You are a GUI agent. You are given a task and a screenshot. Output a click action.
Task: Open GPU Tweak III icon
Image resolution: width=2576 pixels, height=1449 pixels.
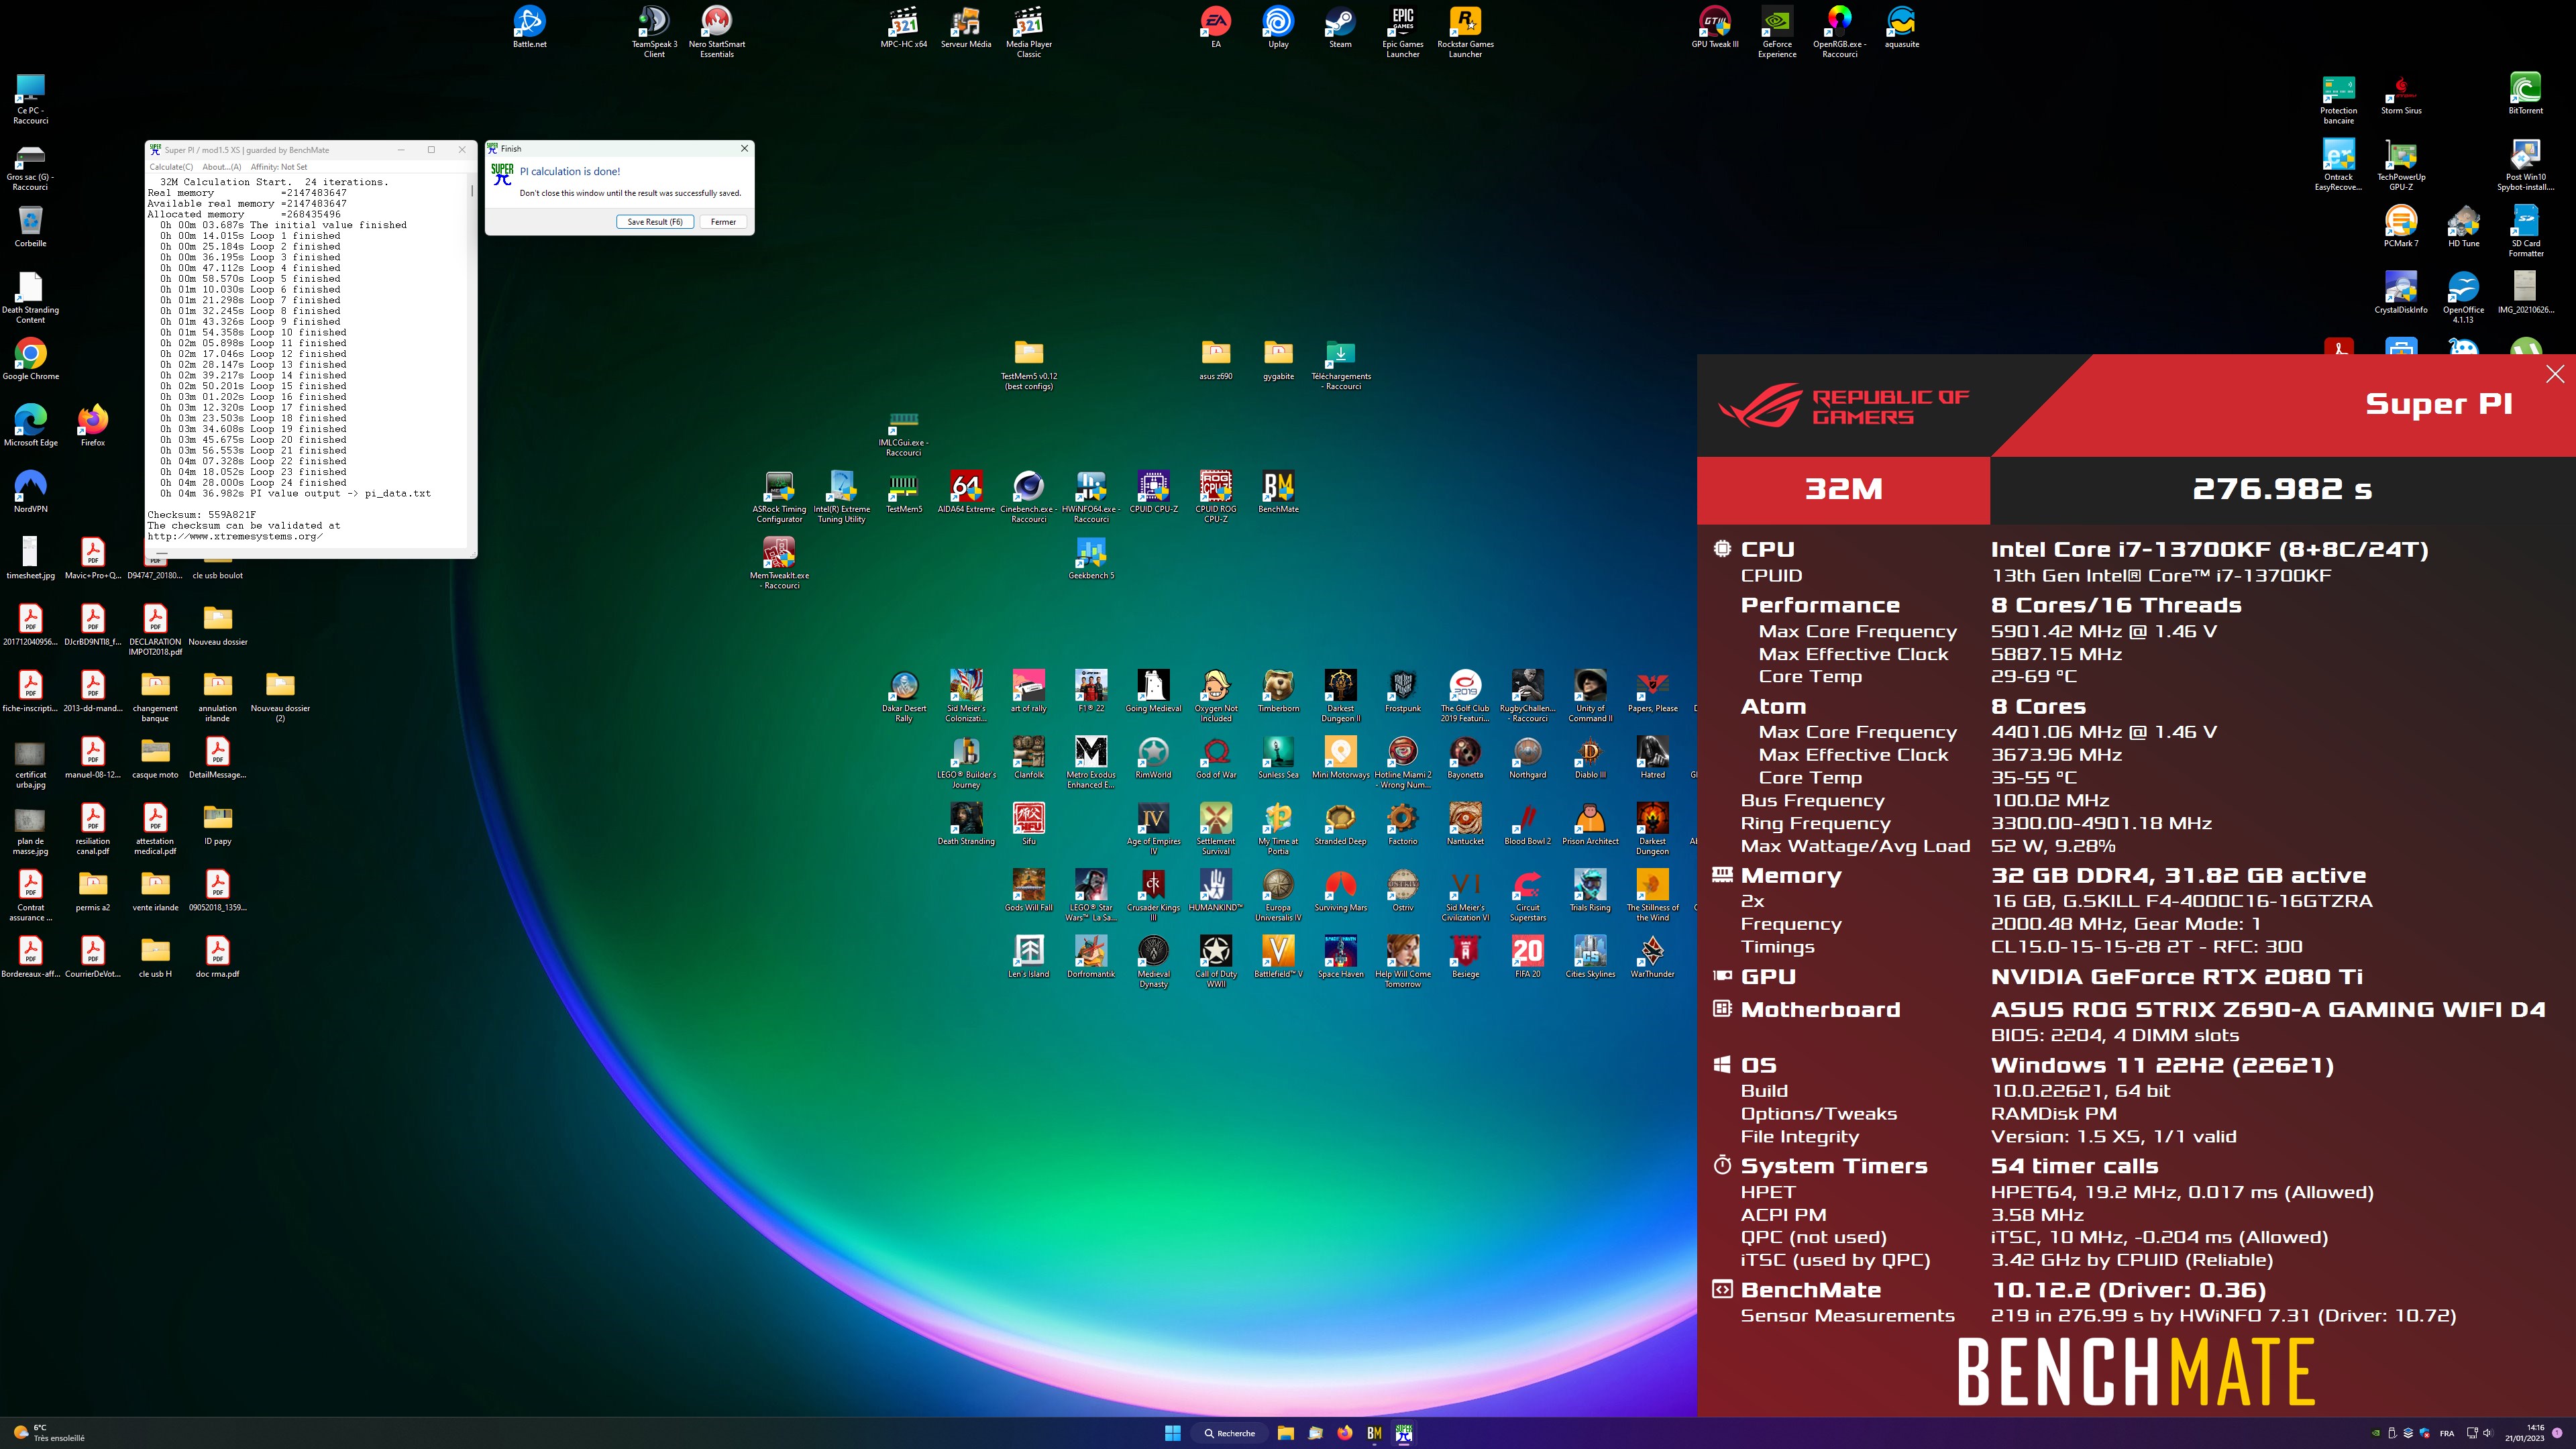click(x=1715, y=27)
